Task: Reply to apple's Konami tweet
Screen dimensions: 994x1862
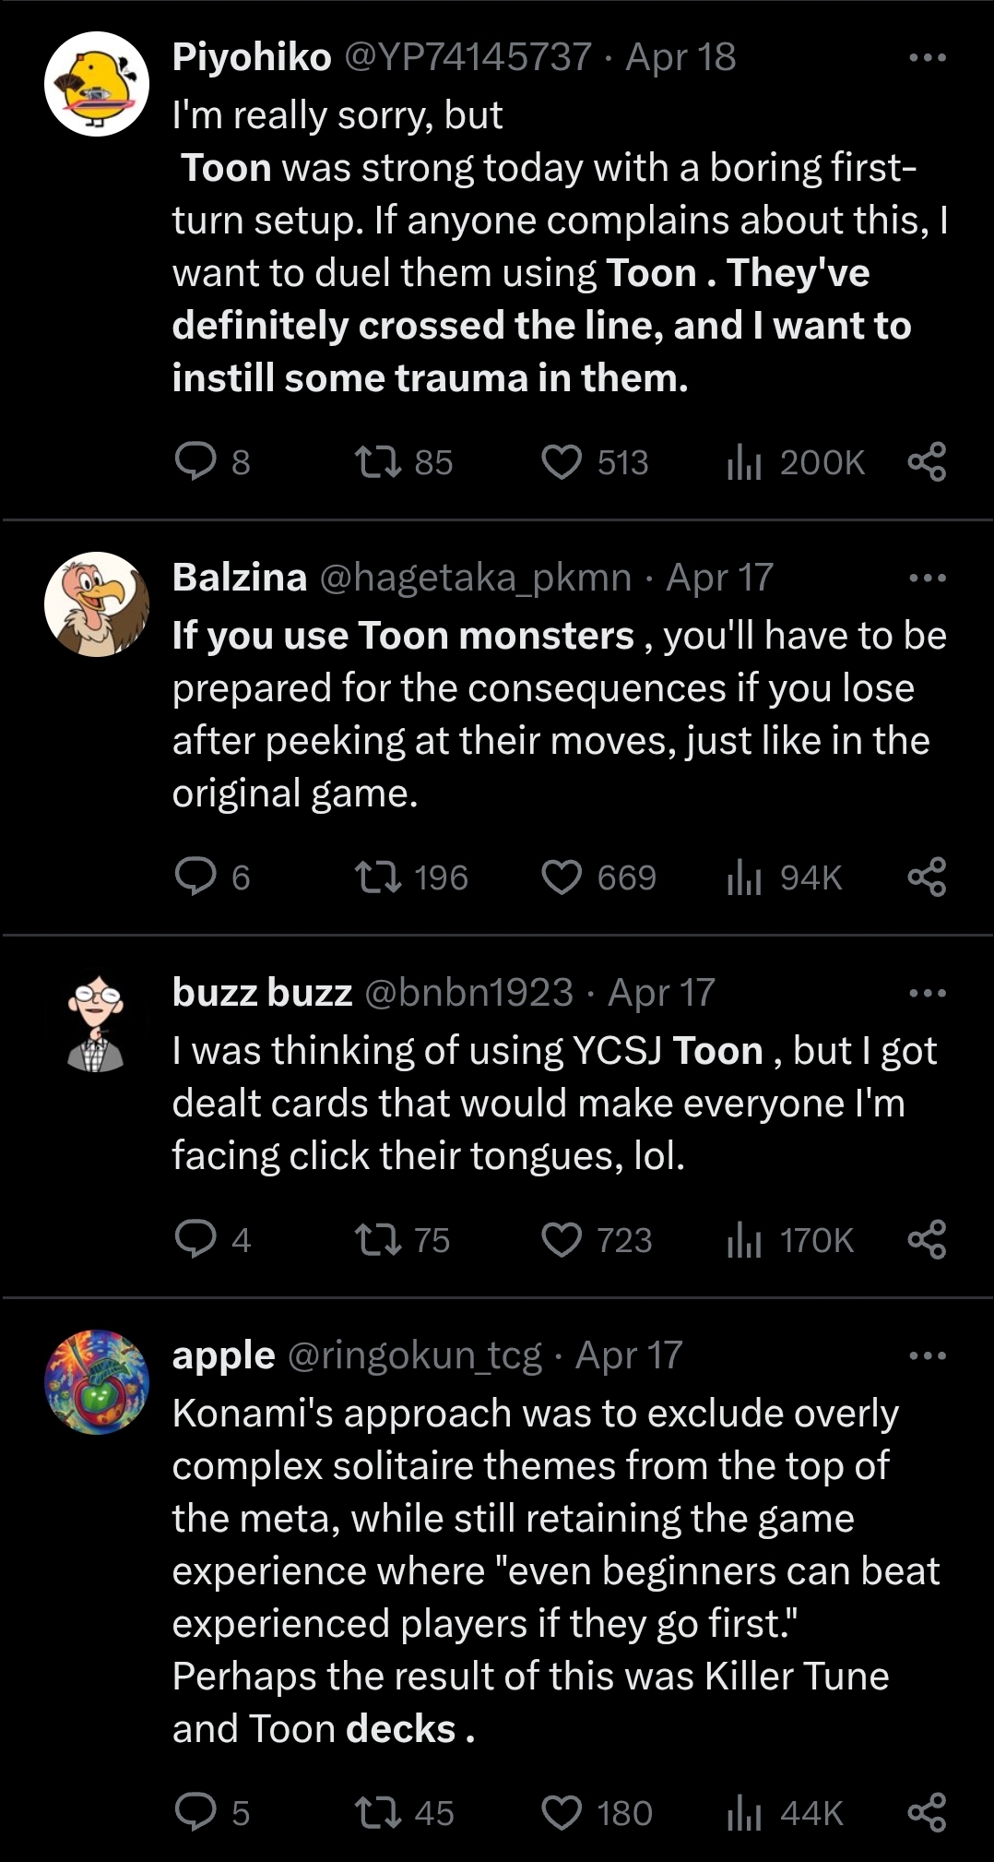Action: [x=195, y=1812]
